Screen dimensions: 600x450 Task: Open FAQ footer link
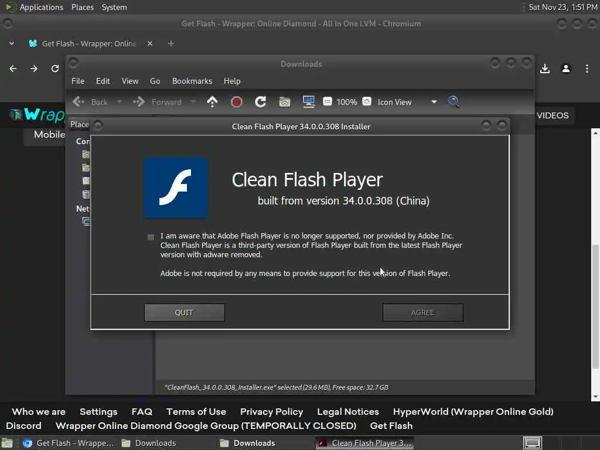click(142, 412)
